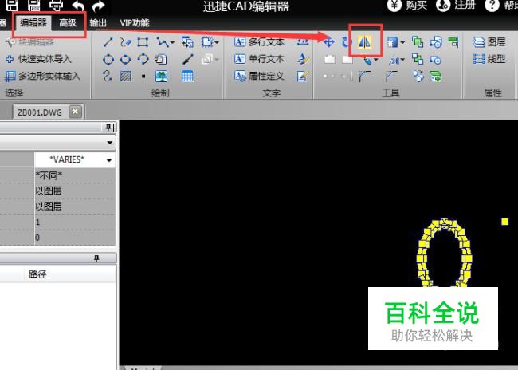
Task: Open the block insert dropdown arrow in 绘制 group
Action: tap(217, 42)
